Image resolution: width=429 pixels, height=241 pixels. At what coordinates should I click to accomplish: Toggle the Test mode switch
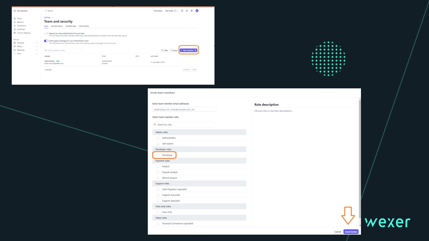pyautogui.click(x=176, y=11)
